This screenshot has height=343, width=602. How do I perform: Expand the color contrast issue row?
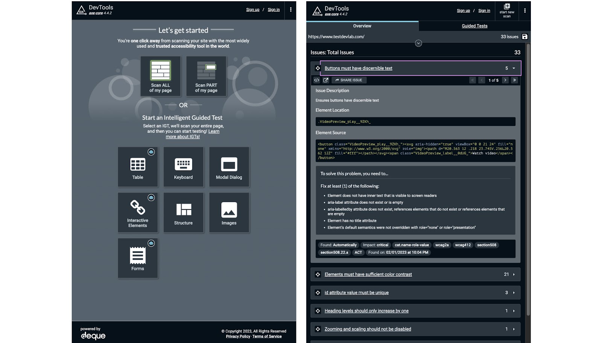click(514, 275)
